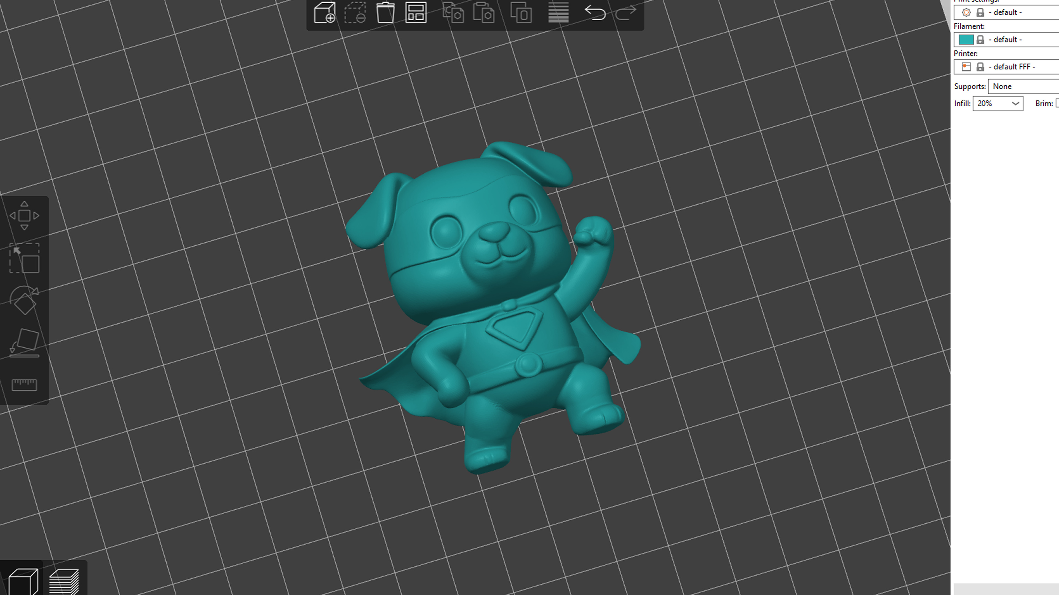Open the Filament '- default -' preset dropdown
Viewport: 1059px width, 595px height.
1006,39
